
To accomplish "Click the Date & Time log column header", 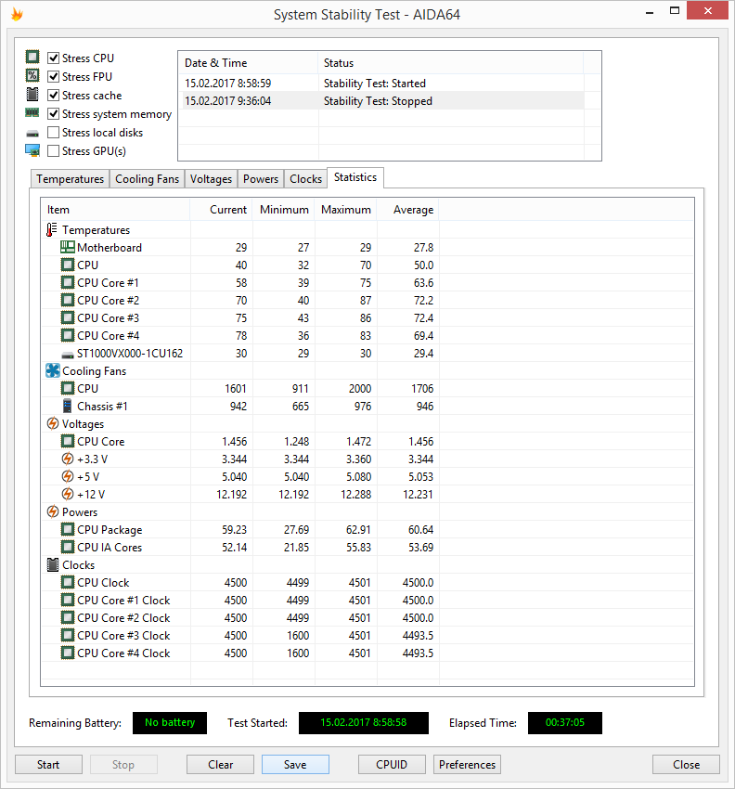I will (x=249, y=63).
